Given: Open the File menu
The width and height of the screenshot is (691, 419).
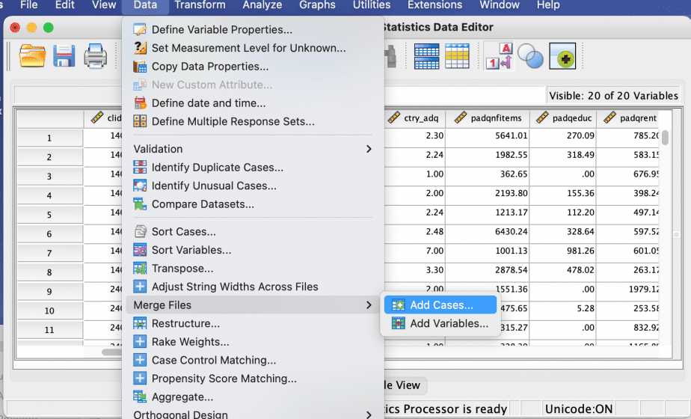Looking at the screenshot, I should 29,4.
